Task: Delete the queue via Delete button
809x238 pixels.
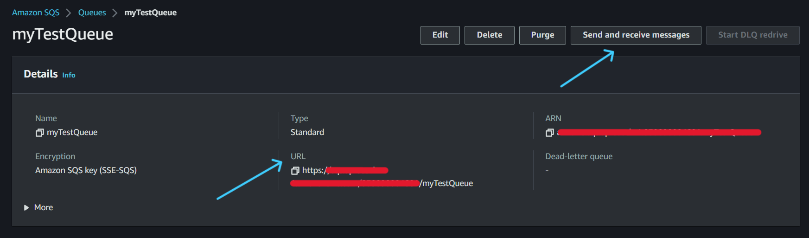Action: point(489,35)
